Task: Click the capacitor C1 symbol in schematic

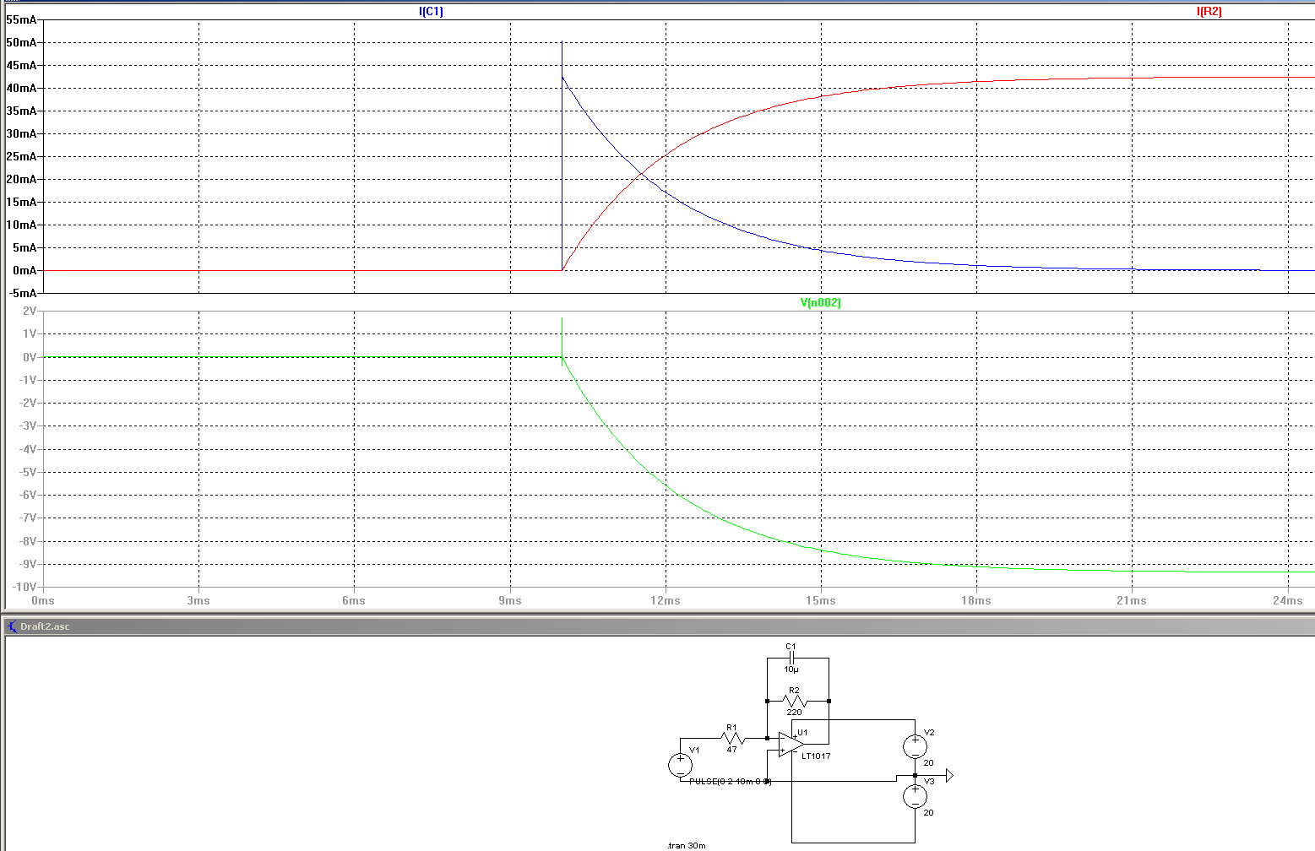Action: (x=791, y=658)
